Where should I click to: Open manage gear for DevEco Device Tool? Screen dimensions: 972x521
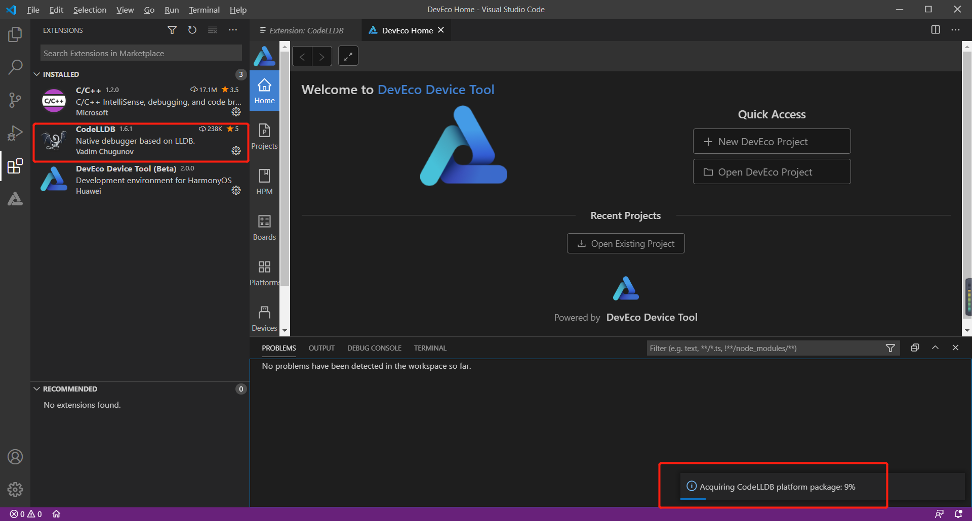pyautogui.click(x=236, y=190)
